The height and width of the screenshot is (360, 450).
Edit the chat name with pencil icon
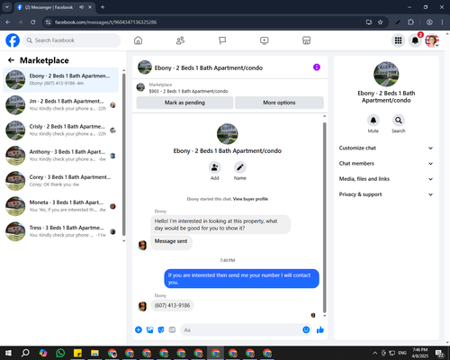coord(240,167)
